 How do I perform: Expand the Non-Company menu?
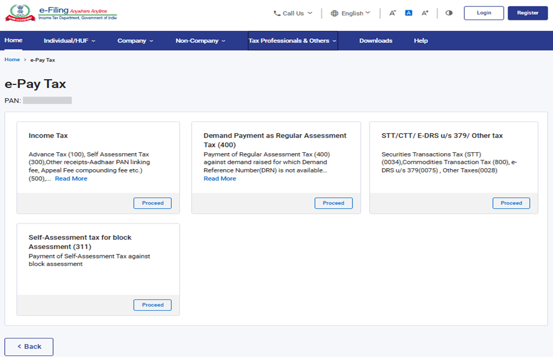200,41
